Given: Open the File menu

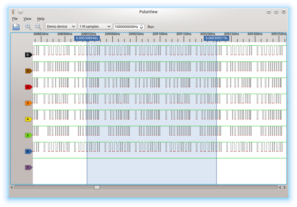Looking at the screenshot, I should (15, 19).
